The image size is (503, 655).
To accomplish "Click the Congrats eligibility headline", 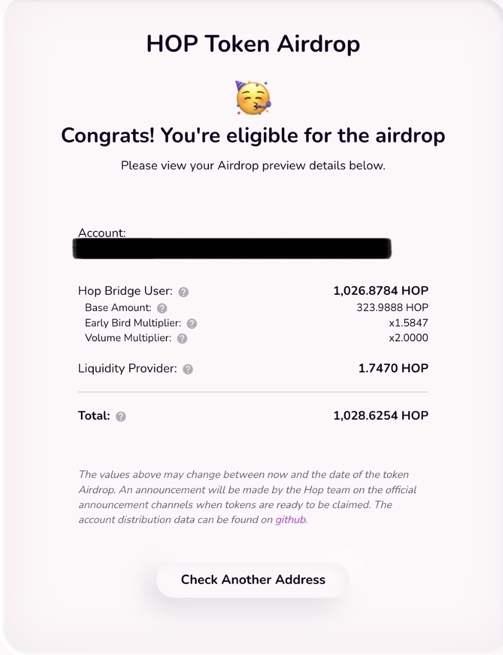I will pos(253,136).
